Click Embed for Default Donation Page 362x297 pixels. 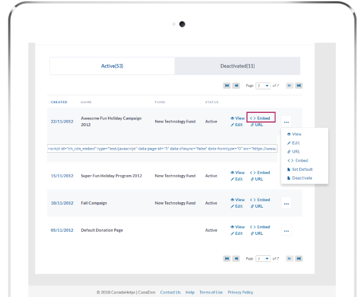(261, 227)
